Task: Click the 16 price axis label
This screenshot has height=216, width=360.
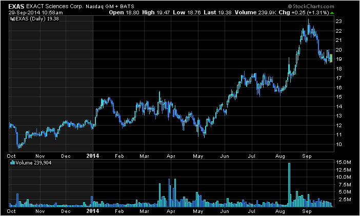Action: [x=339, y=87]
